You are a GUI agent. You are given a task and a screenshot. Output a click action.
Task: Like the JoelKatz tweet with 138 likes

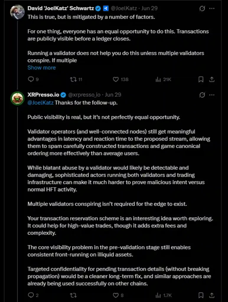coord(120,79)
